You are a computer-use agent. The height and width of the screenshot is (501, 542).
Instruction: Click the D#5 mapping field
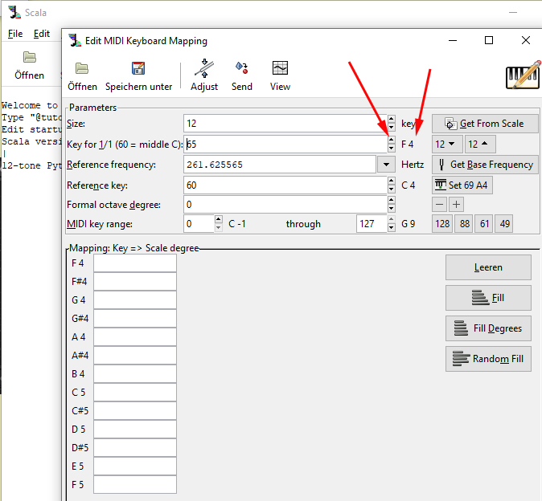click(135, 448)
